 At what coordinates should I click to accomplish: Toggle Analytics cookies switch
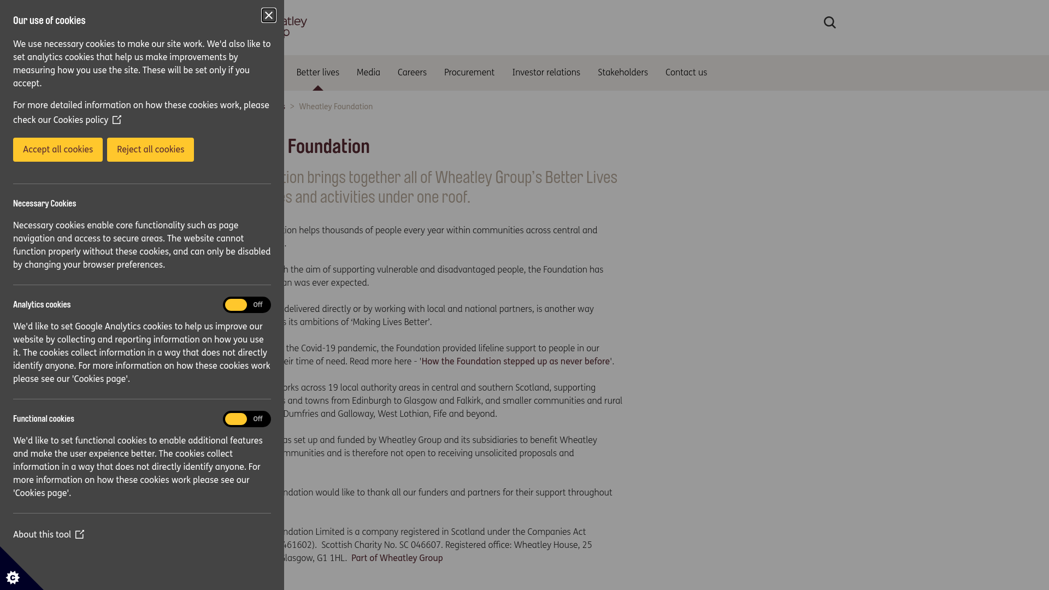click(247, 305)
